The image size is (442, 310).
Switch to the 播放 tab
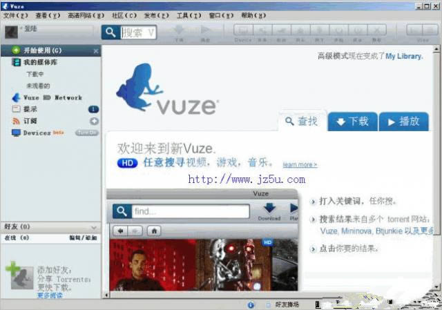[404, 122]
